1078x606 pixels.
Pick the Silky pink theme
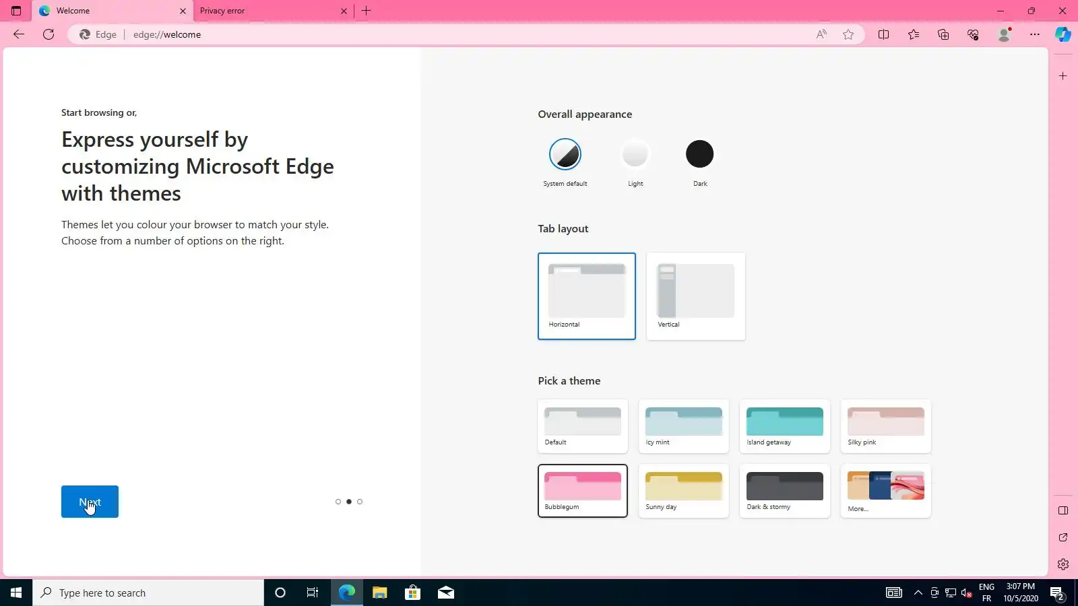[886, 426]
